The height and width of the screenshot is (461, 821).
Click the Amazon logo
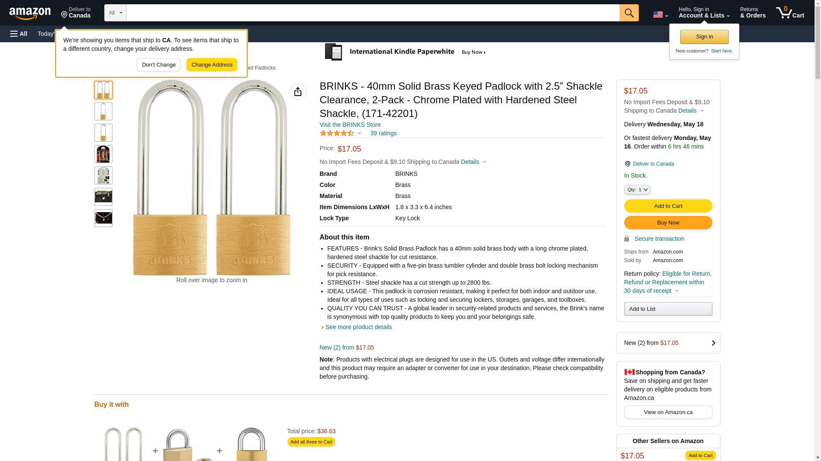(x=30, y=13)
